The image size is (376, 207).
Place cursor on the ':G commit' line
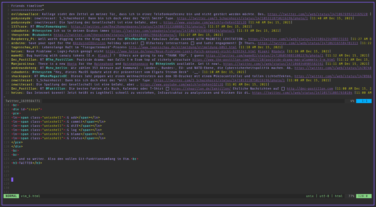point(58,122)
